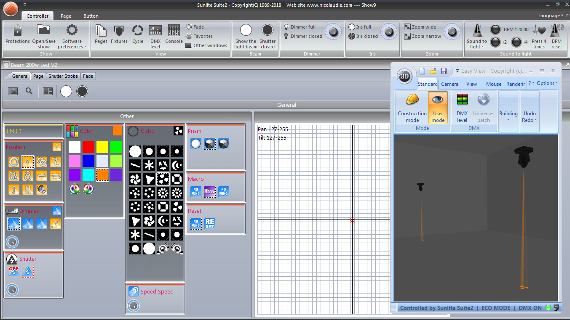Enable Zoom wide

(x=420, y=27)
